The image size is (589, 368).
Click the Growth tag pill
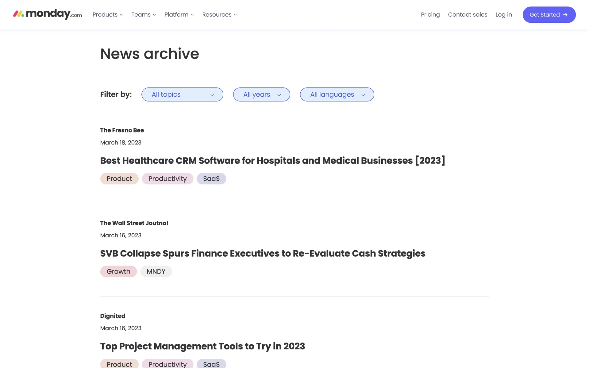tap(118, 272)
